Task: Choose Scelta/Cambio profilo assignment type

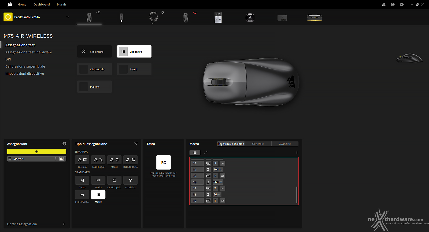Action: coord(82,195)
